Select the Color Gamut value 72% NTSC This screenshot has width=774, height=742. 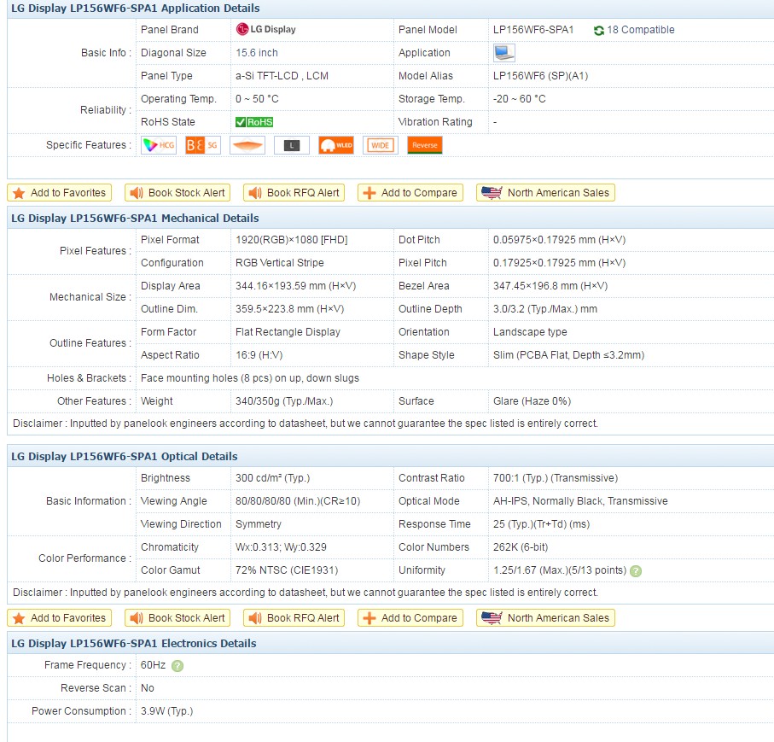(x=287, y=570)
